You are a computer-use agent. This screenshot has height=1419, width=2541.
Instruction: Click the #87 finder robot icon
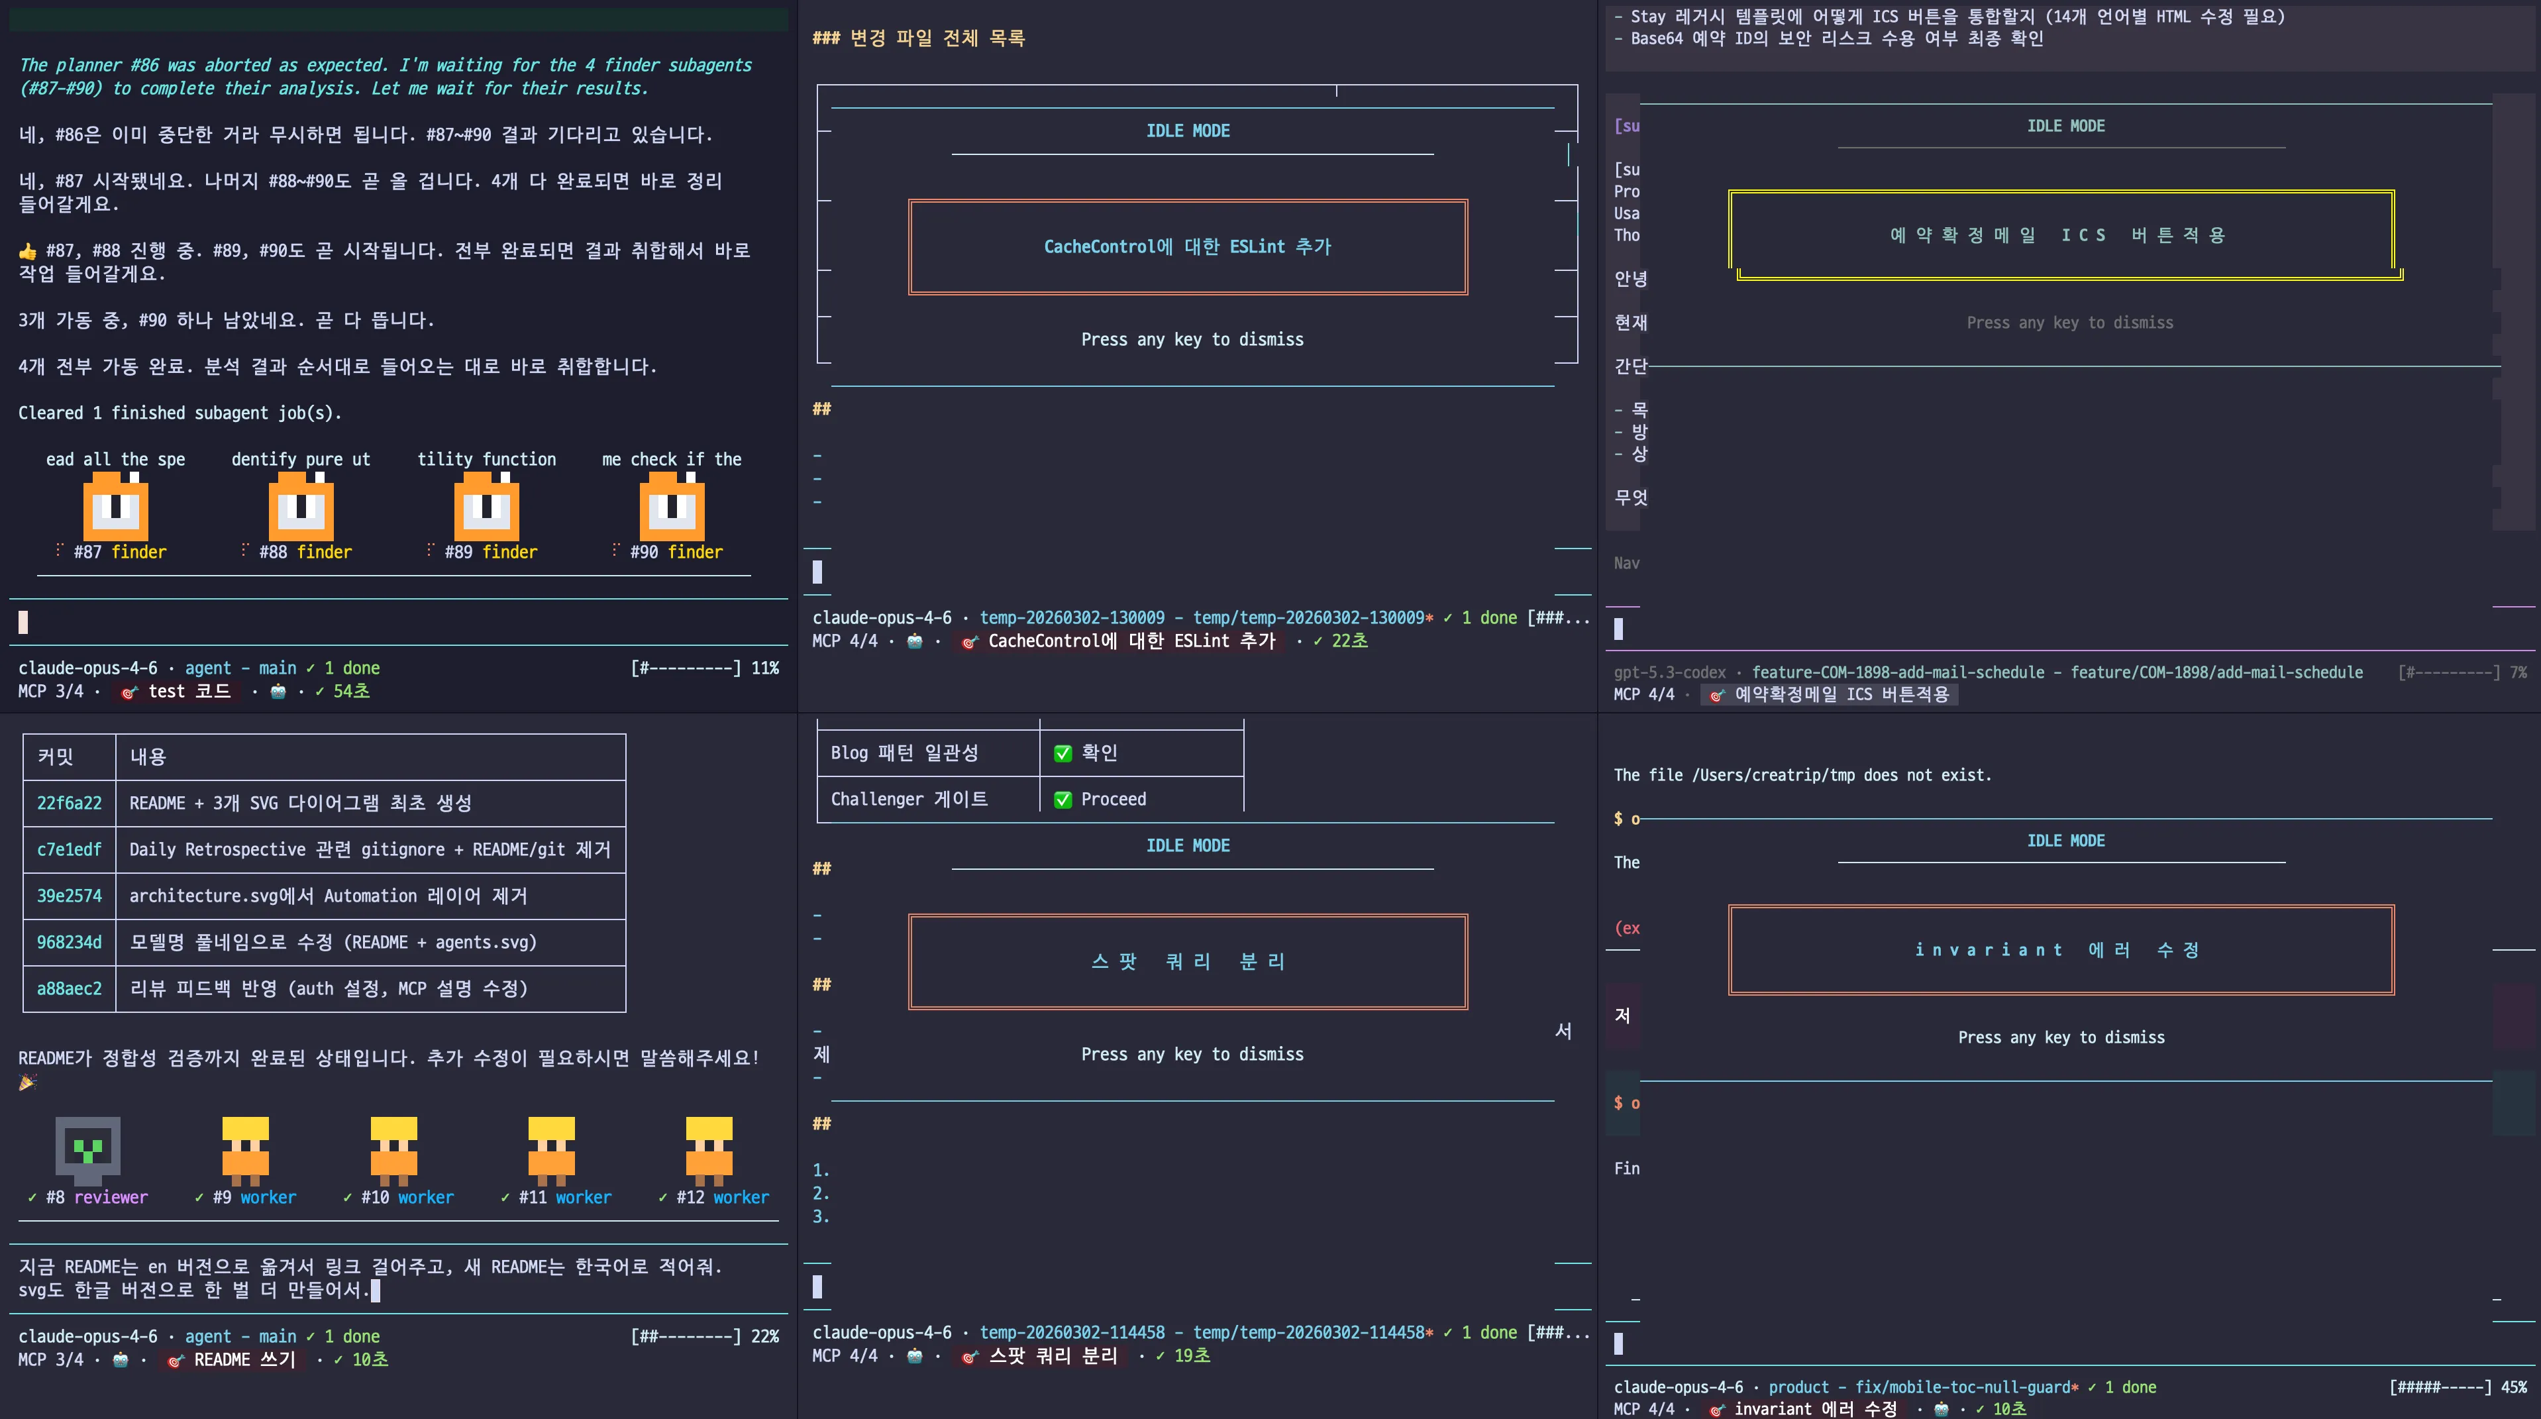pos(115,506)
